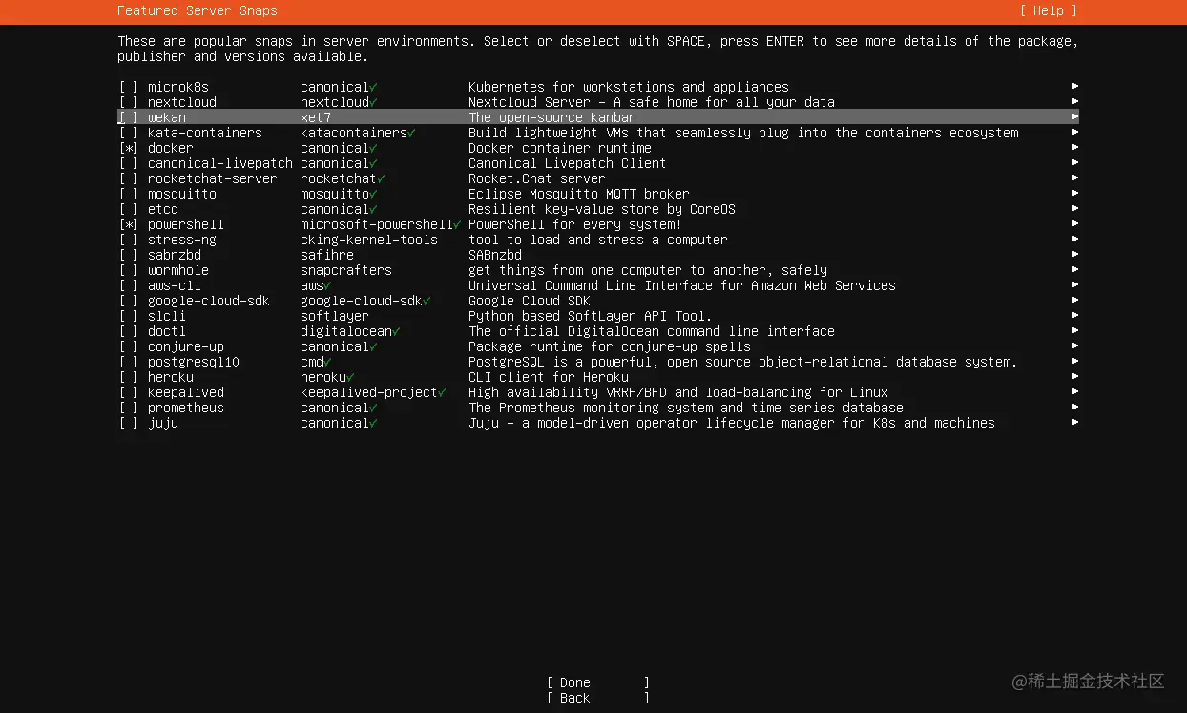Toggle the heroku snap checkbox
1187x713 pixels.
click(x=129, y=377)
